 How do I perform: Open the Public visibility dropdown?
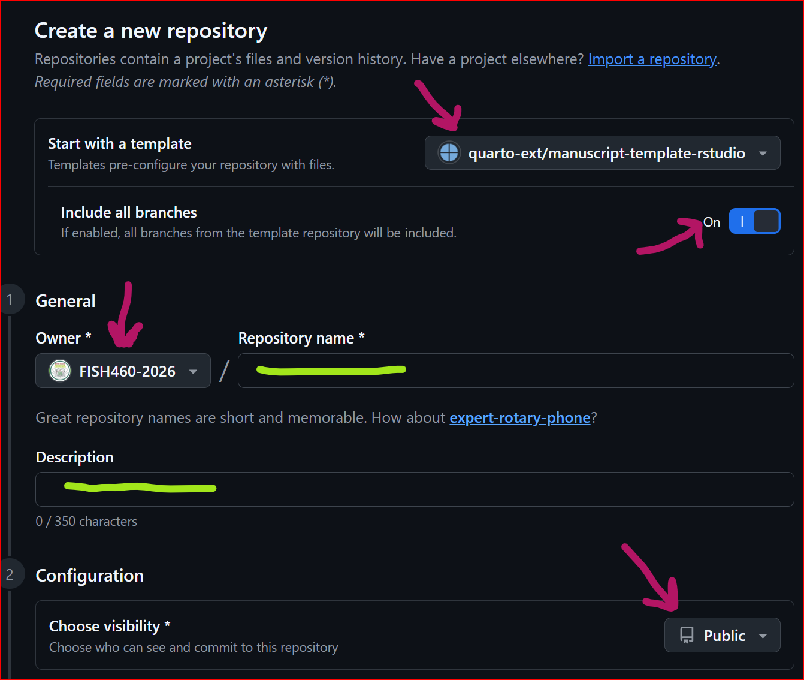point(722,636)
